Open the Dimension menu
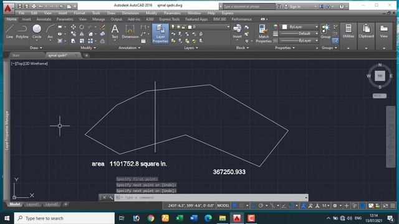 pyautogui.click(x=130, y=13)
